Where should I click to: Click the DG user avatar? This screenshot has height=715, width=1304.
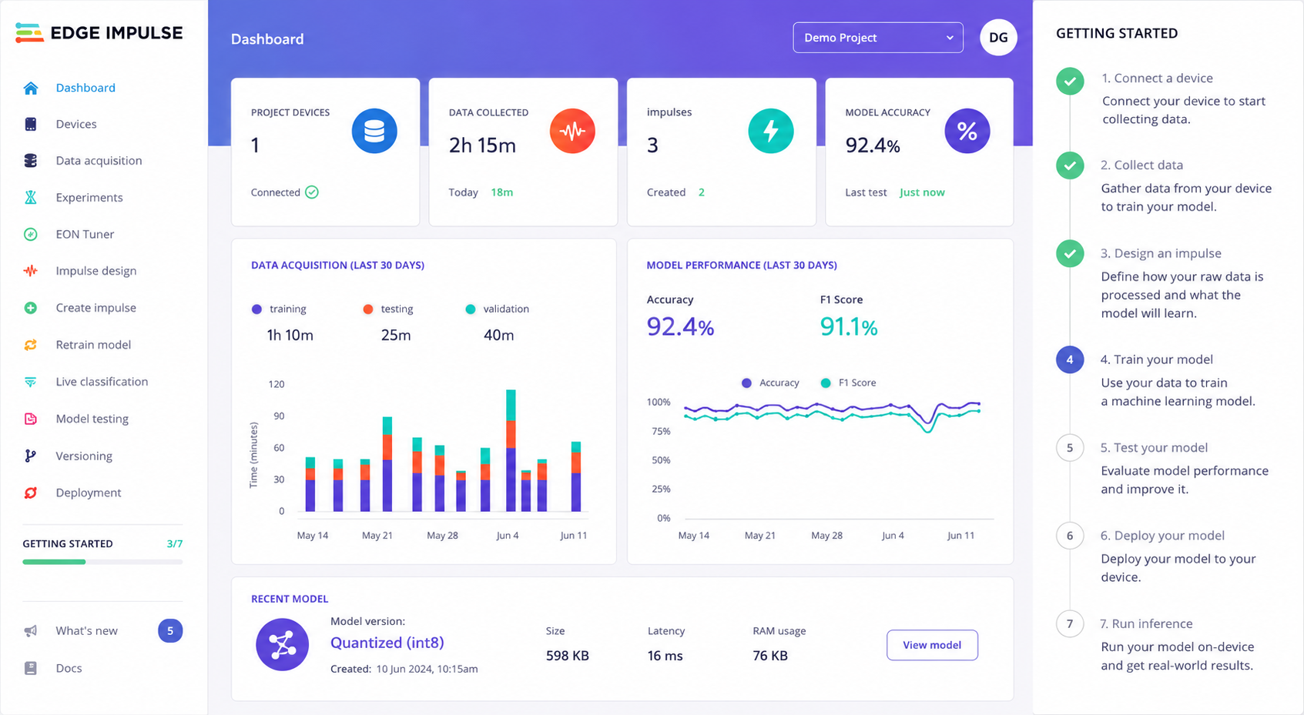[x=998, y=38]
